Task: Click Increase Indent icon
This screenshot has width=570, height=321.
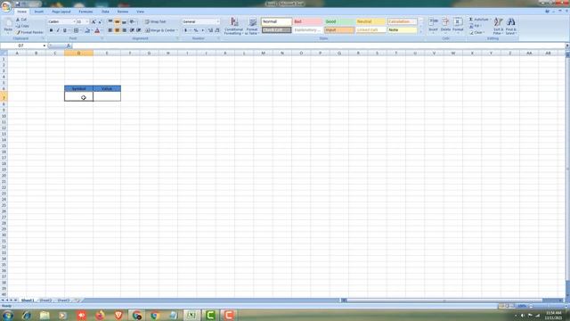Action: click(x=139, y=30)
